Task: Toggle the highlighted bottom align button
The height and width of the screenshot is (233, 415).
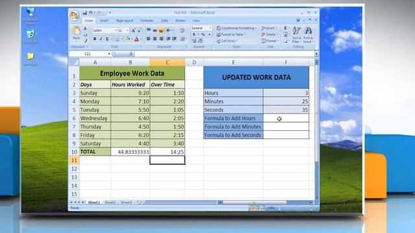Action: coord(161,30)
